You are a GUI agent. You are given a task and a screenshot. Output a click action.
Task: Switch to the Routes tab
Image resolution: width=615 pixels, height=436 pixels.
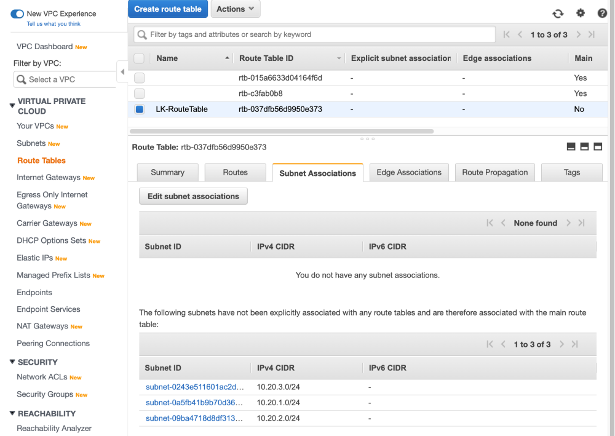(x=235, y=173)
